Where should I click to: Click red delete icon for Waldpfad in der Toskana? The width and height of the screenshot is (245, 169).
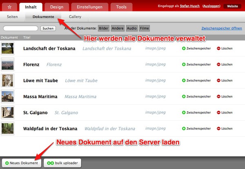tap(218, 128)
